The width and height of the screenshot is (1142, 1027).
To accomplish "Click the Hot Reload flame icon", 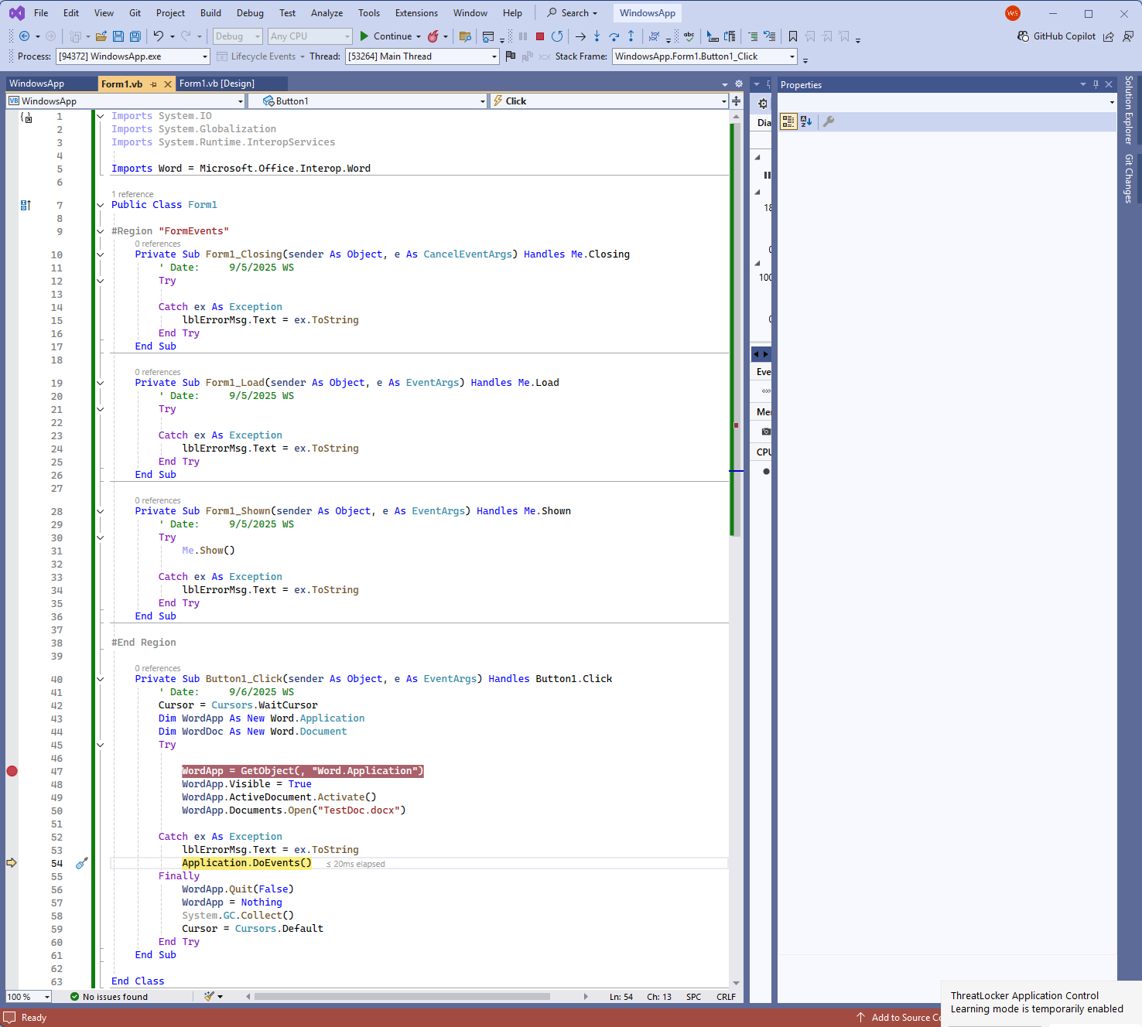I will tap(433, 36).
